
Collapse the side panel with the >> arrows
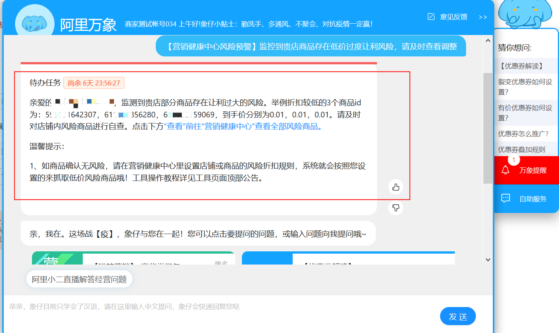click(483, 17)
